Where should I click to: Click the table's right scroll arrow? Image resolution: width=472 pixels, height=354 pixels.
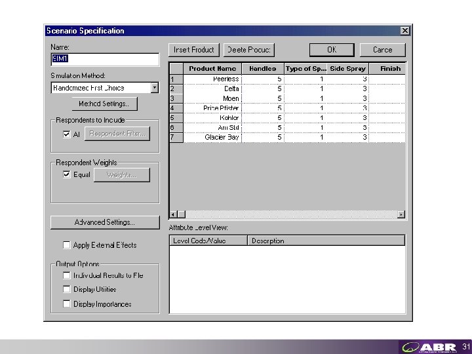coord(401,214)
